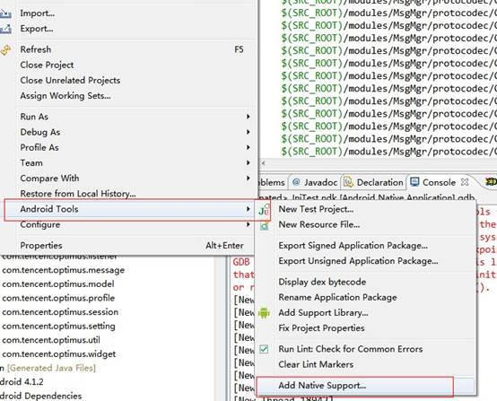The height and width of the screenshot is (401, 497).
Task: Click the Declaration tab icon
Action: point(348,182)
